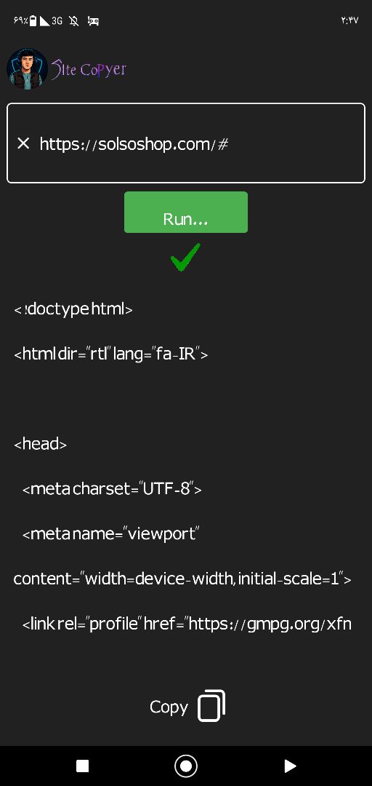Tap the green success checkmark

185,257
